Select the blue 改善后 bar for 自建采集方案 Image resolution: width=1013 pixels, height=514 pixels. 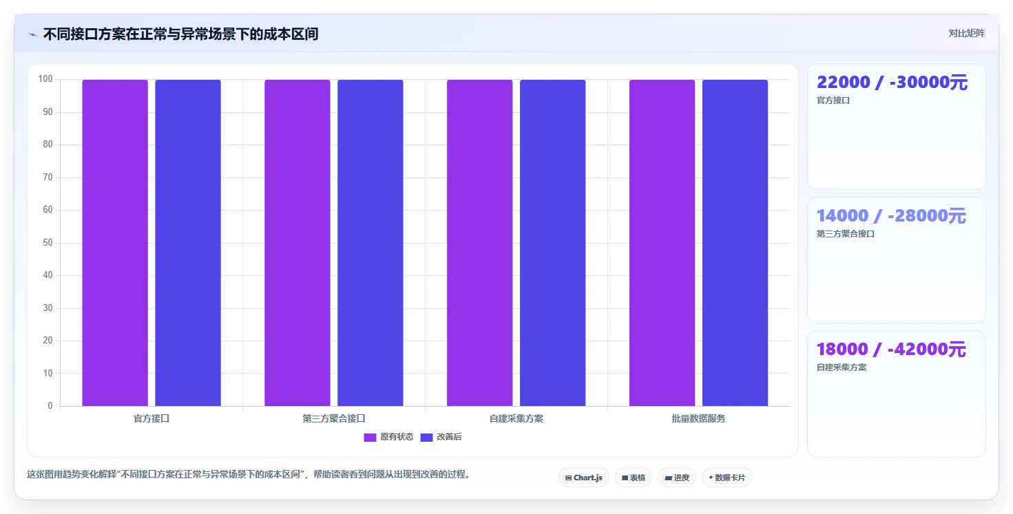tap(553, 243)
